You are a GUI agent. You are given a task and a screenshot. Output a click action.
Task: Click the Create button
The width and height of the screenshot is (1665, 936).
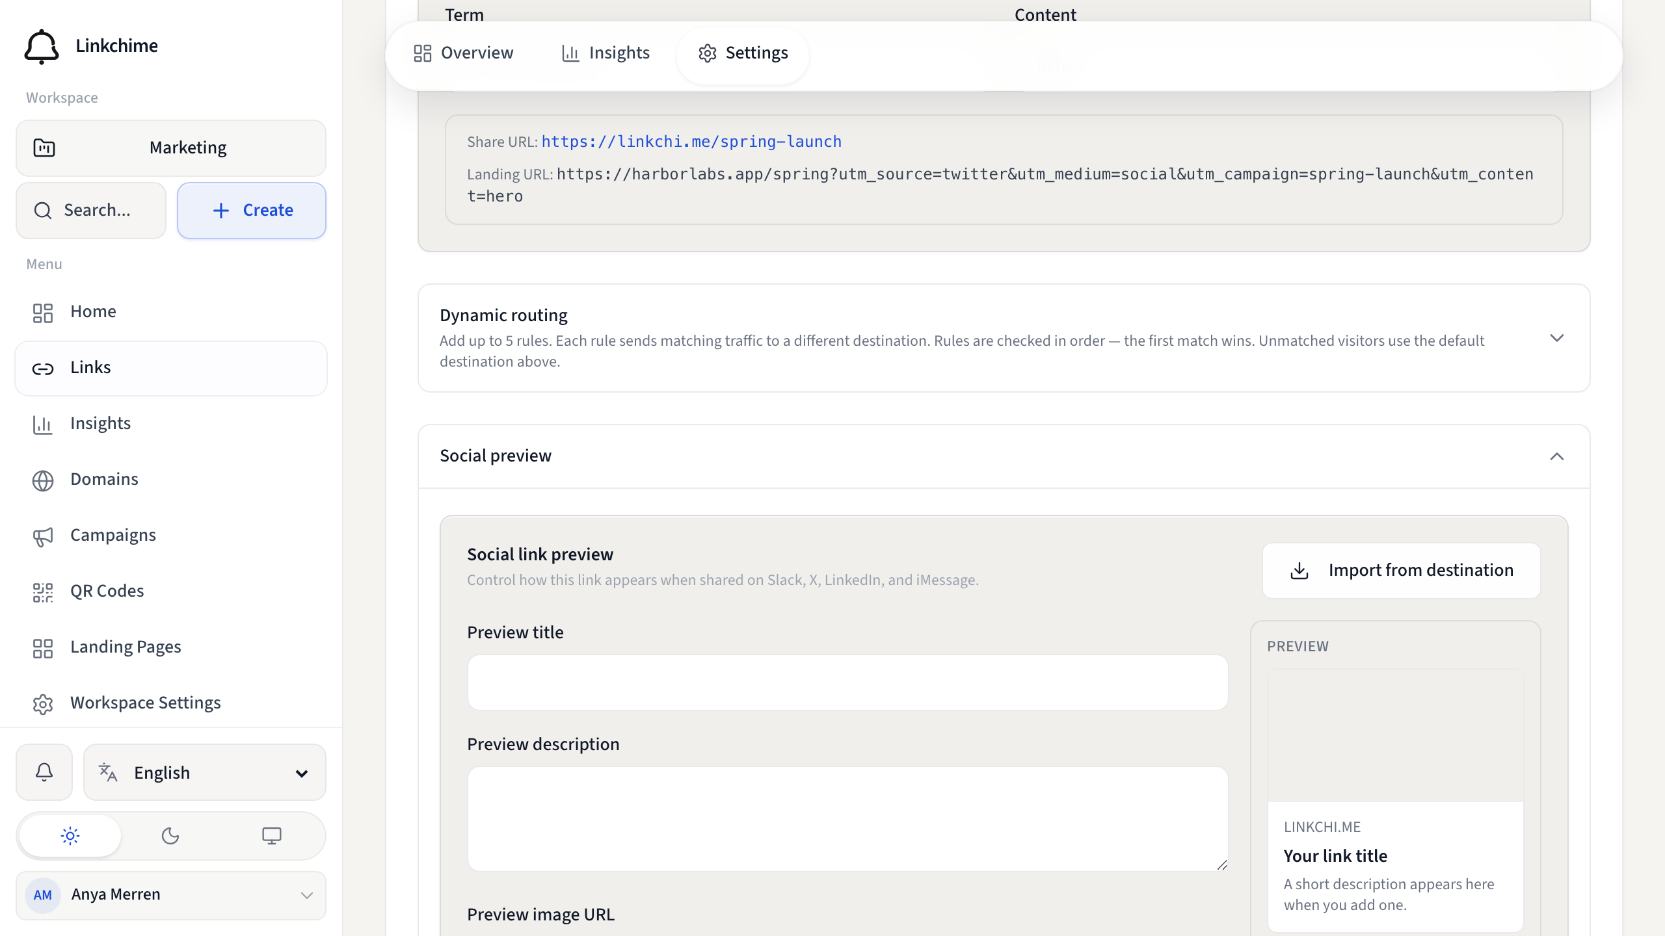[252, 211]
